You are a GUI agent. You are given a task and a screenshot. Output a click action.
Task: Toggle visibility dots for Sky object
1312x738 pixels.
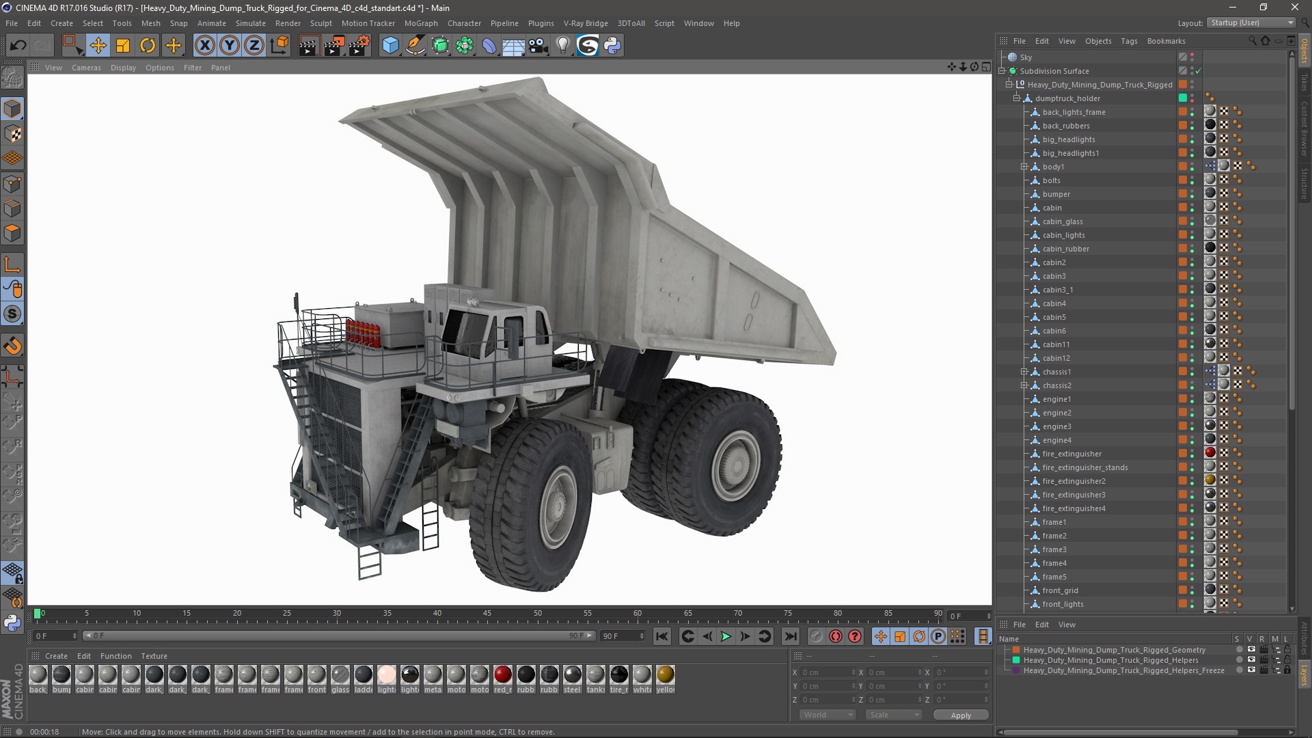(1192, 57)
